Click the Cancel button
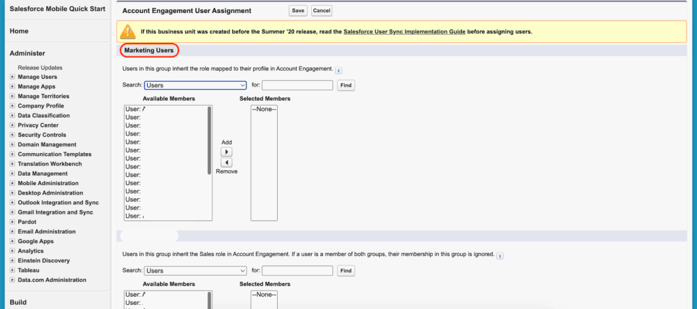Screen dimensions: 697x309 [321, 11]
